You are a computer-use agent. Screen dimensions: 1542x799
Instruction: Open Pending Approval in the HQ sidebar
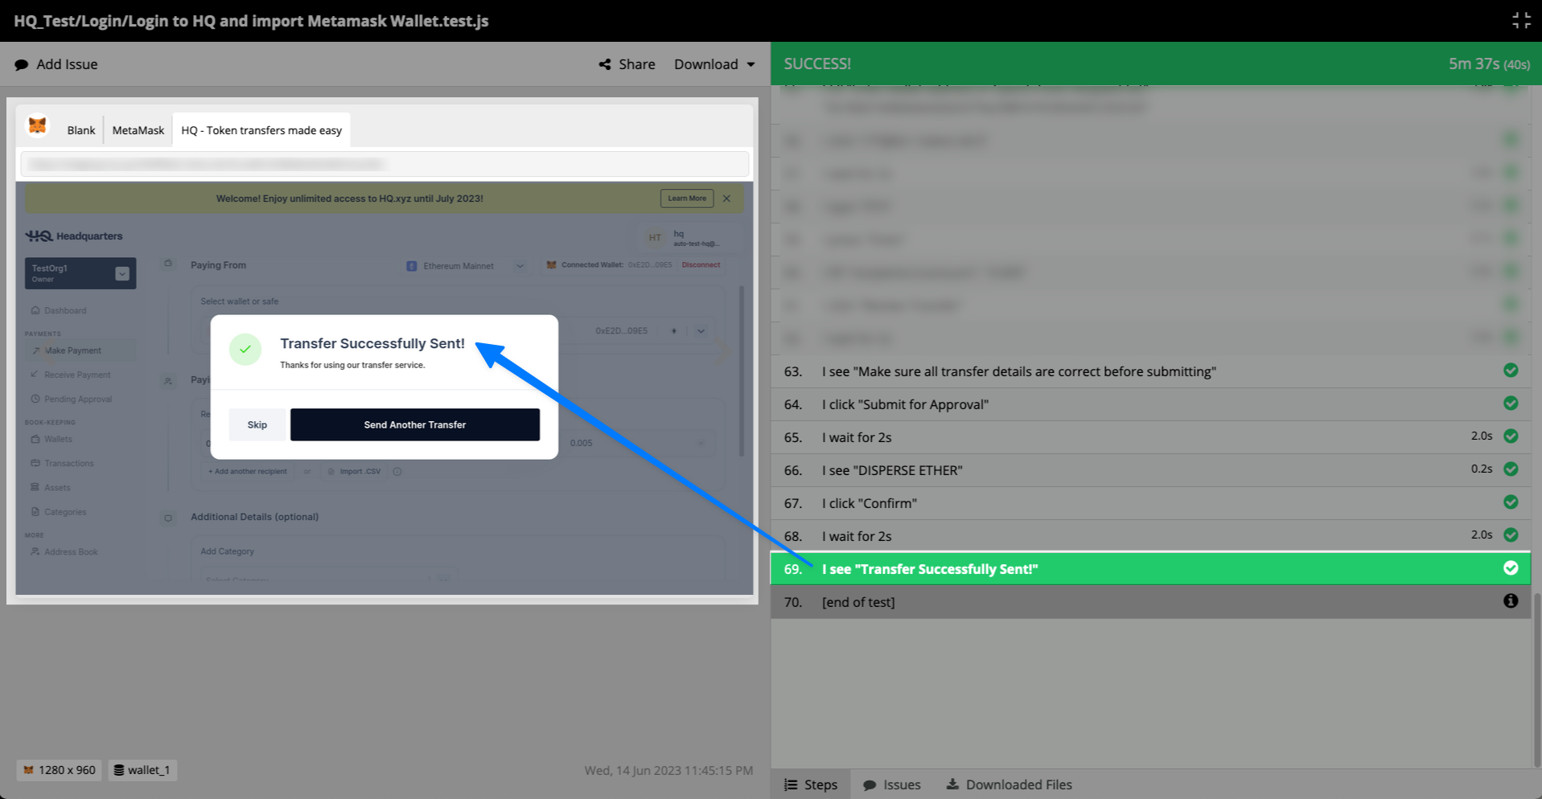click(72, 399)
